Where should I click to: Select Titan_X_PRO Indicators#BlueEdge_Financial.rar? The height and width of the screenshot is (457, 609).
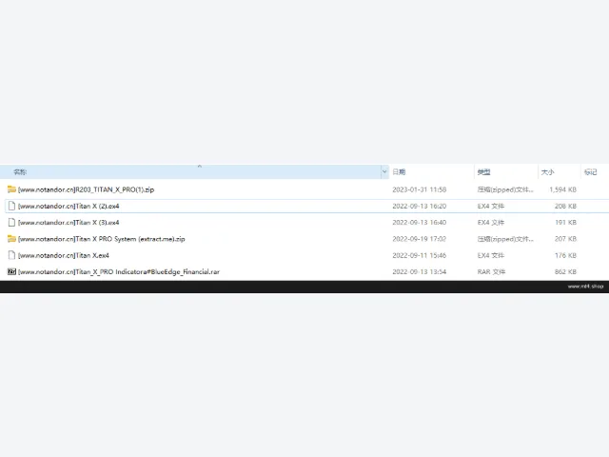pyautogui.click(x=118, y=271)
